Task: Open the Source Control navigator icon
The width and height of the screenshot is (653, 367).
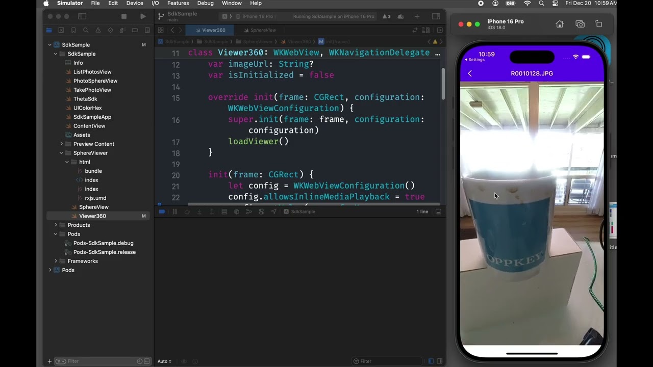Action: (x=61, y=31)
